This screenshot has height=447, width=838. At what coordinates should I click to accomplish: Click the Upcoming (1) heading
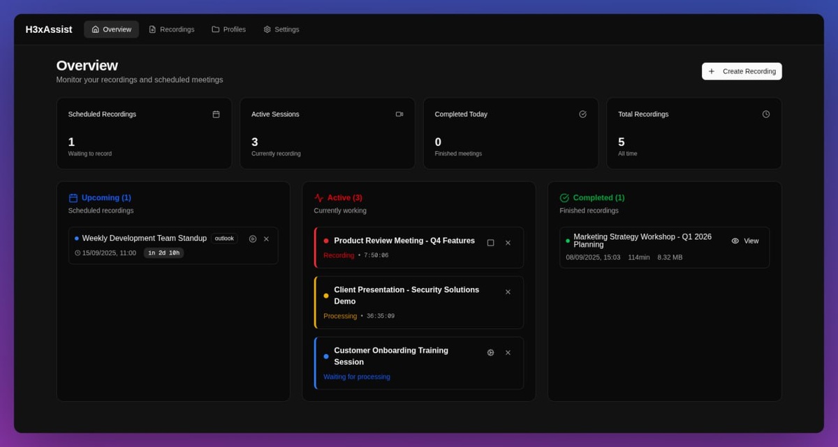106,198
